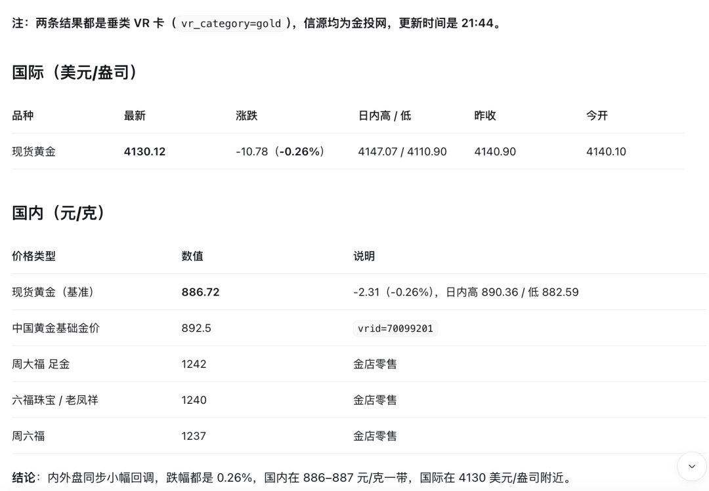Click the 数值 column header
The width and height of the screenshot is (709, 491).
(x=192, y=256)
